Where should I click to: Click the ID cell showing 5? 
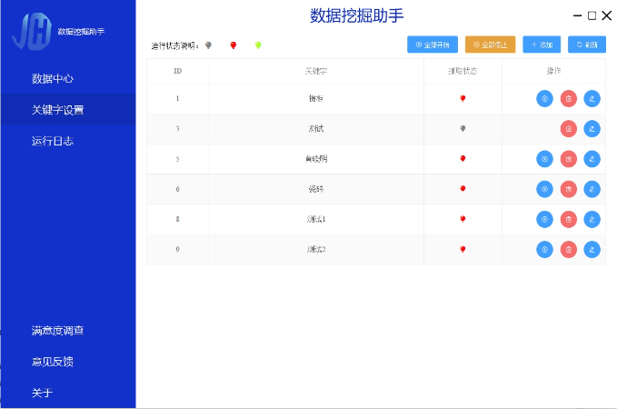point(177,159)
